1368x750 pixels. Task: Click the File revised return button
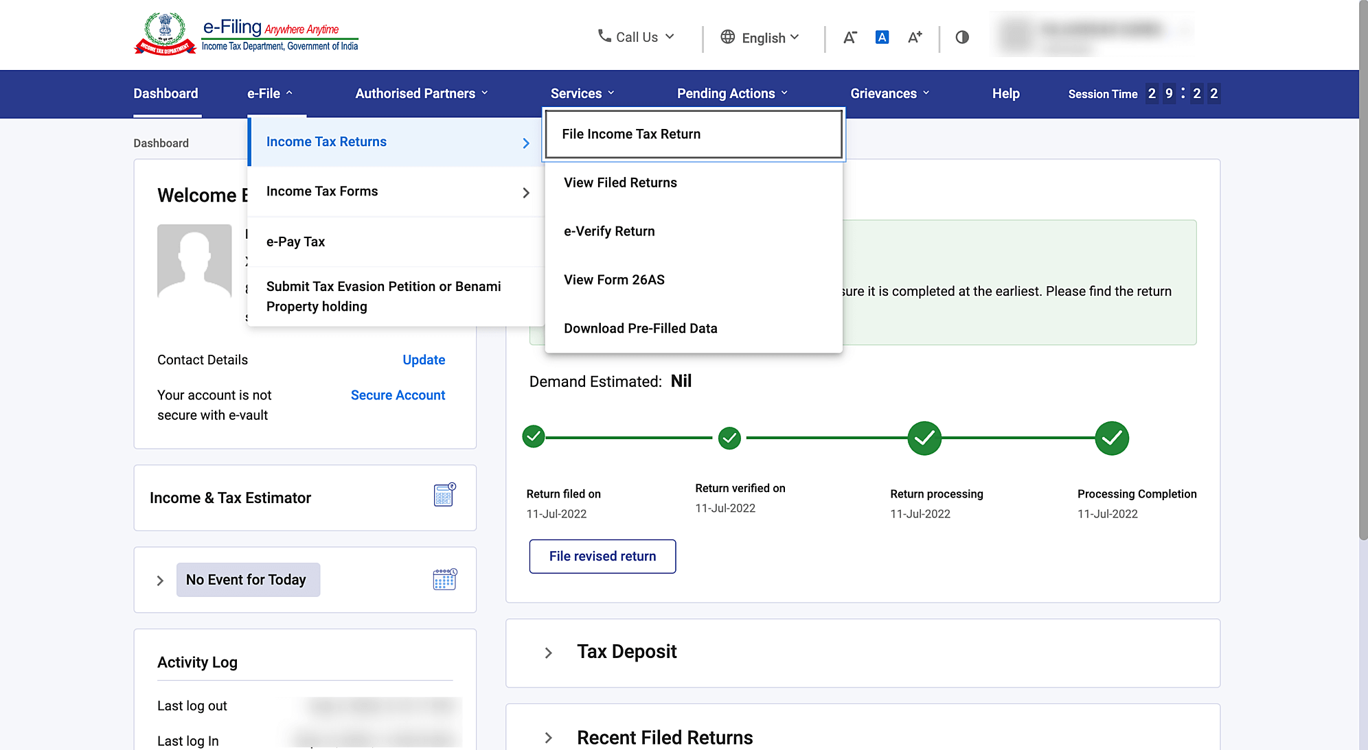click(x=602, y=556)
